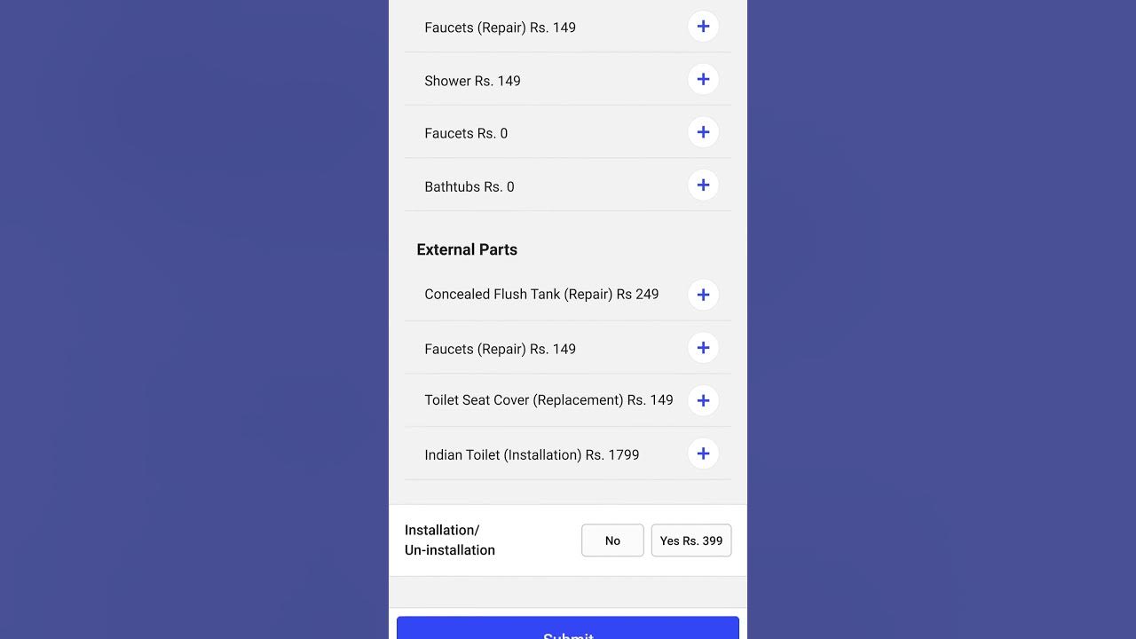Viewport: 1136px width, 639px height.
Task: Add Faucets Rs. 0 with plus icon
Action: (703, 132)
